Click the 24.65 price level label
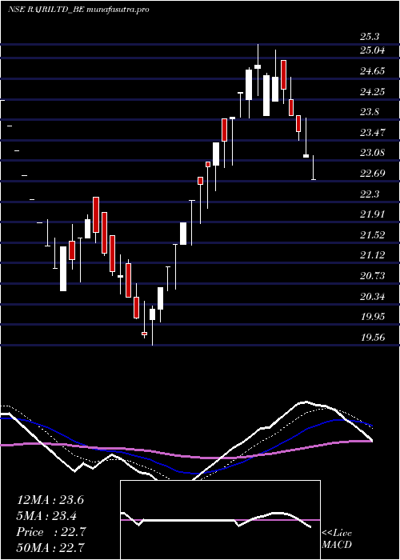This screenshot has width=400, height=560. [372, 71]
